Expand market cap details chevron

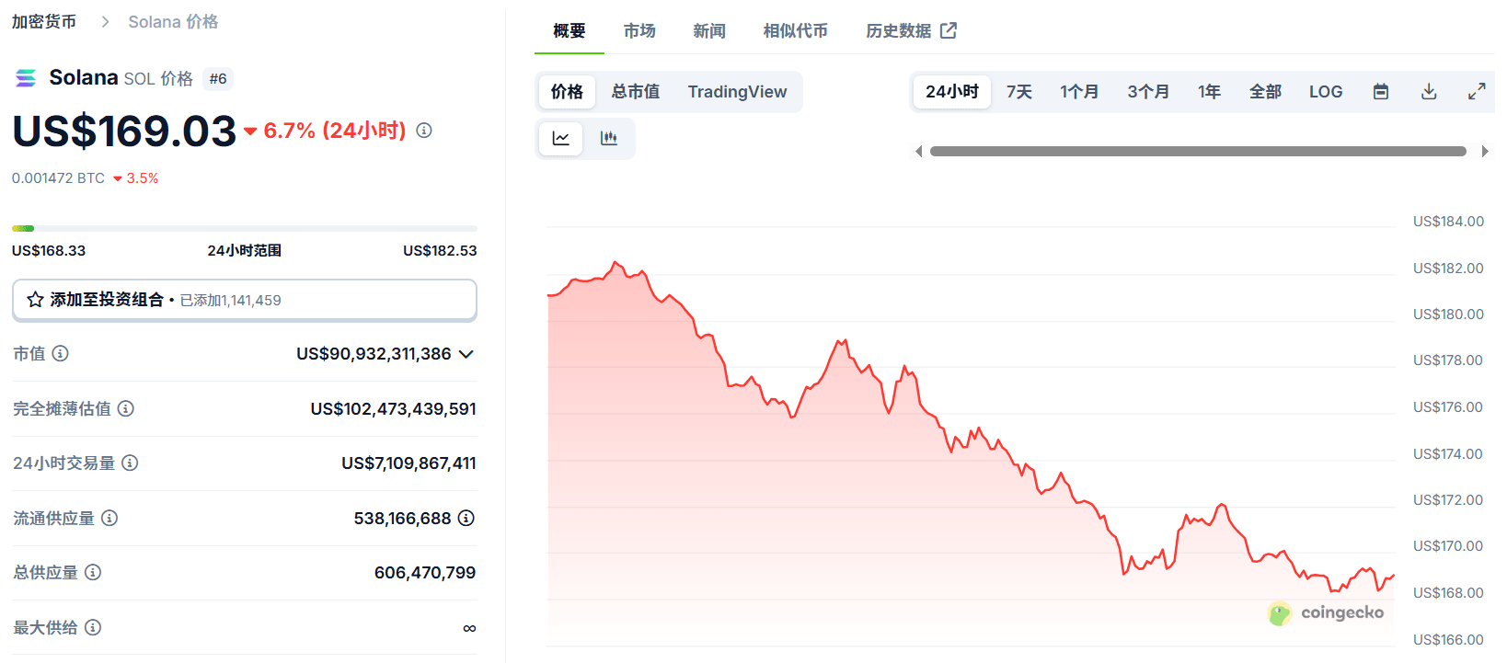(x=466, y=354)
